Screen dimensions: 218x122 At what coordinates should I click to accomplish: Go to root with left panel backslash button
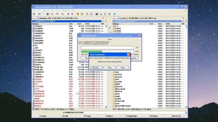(x=103, y=18)
